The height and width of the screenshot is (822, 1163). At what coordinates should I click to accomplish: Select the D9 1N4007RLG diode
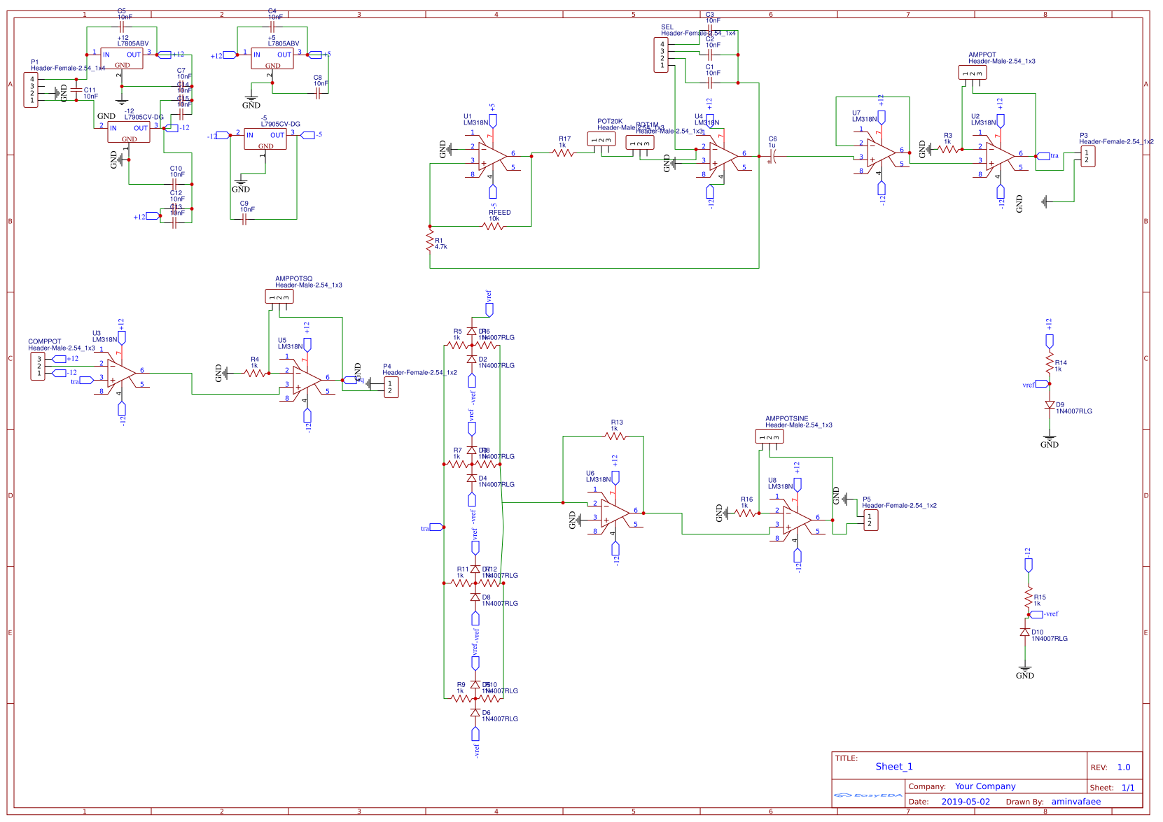(1050, 405)
